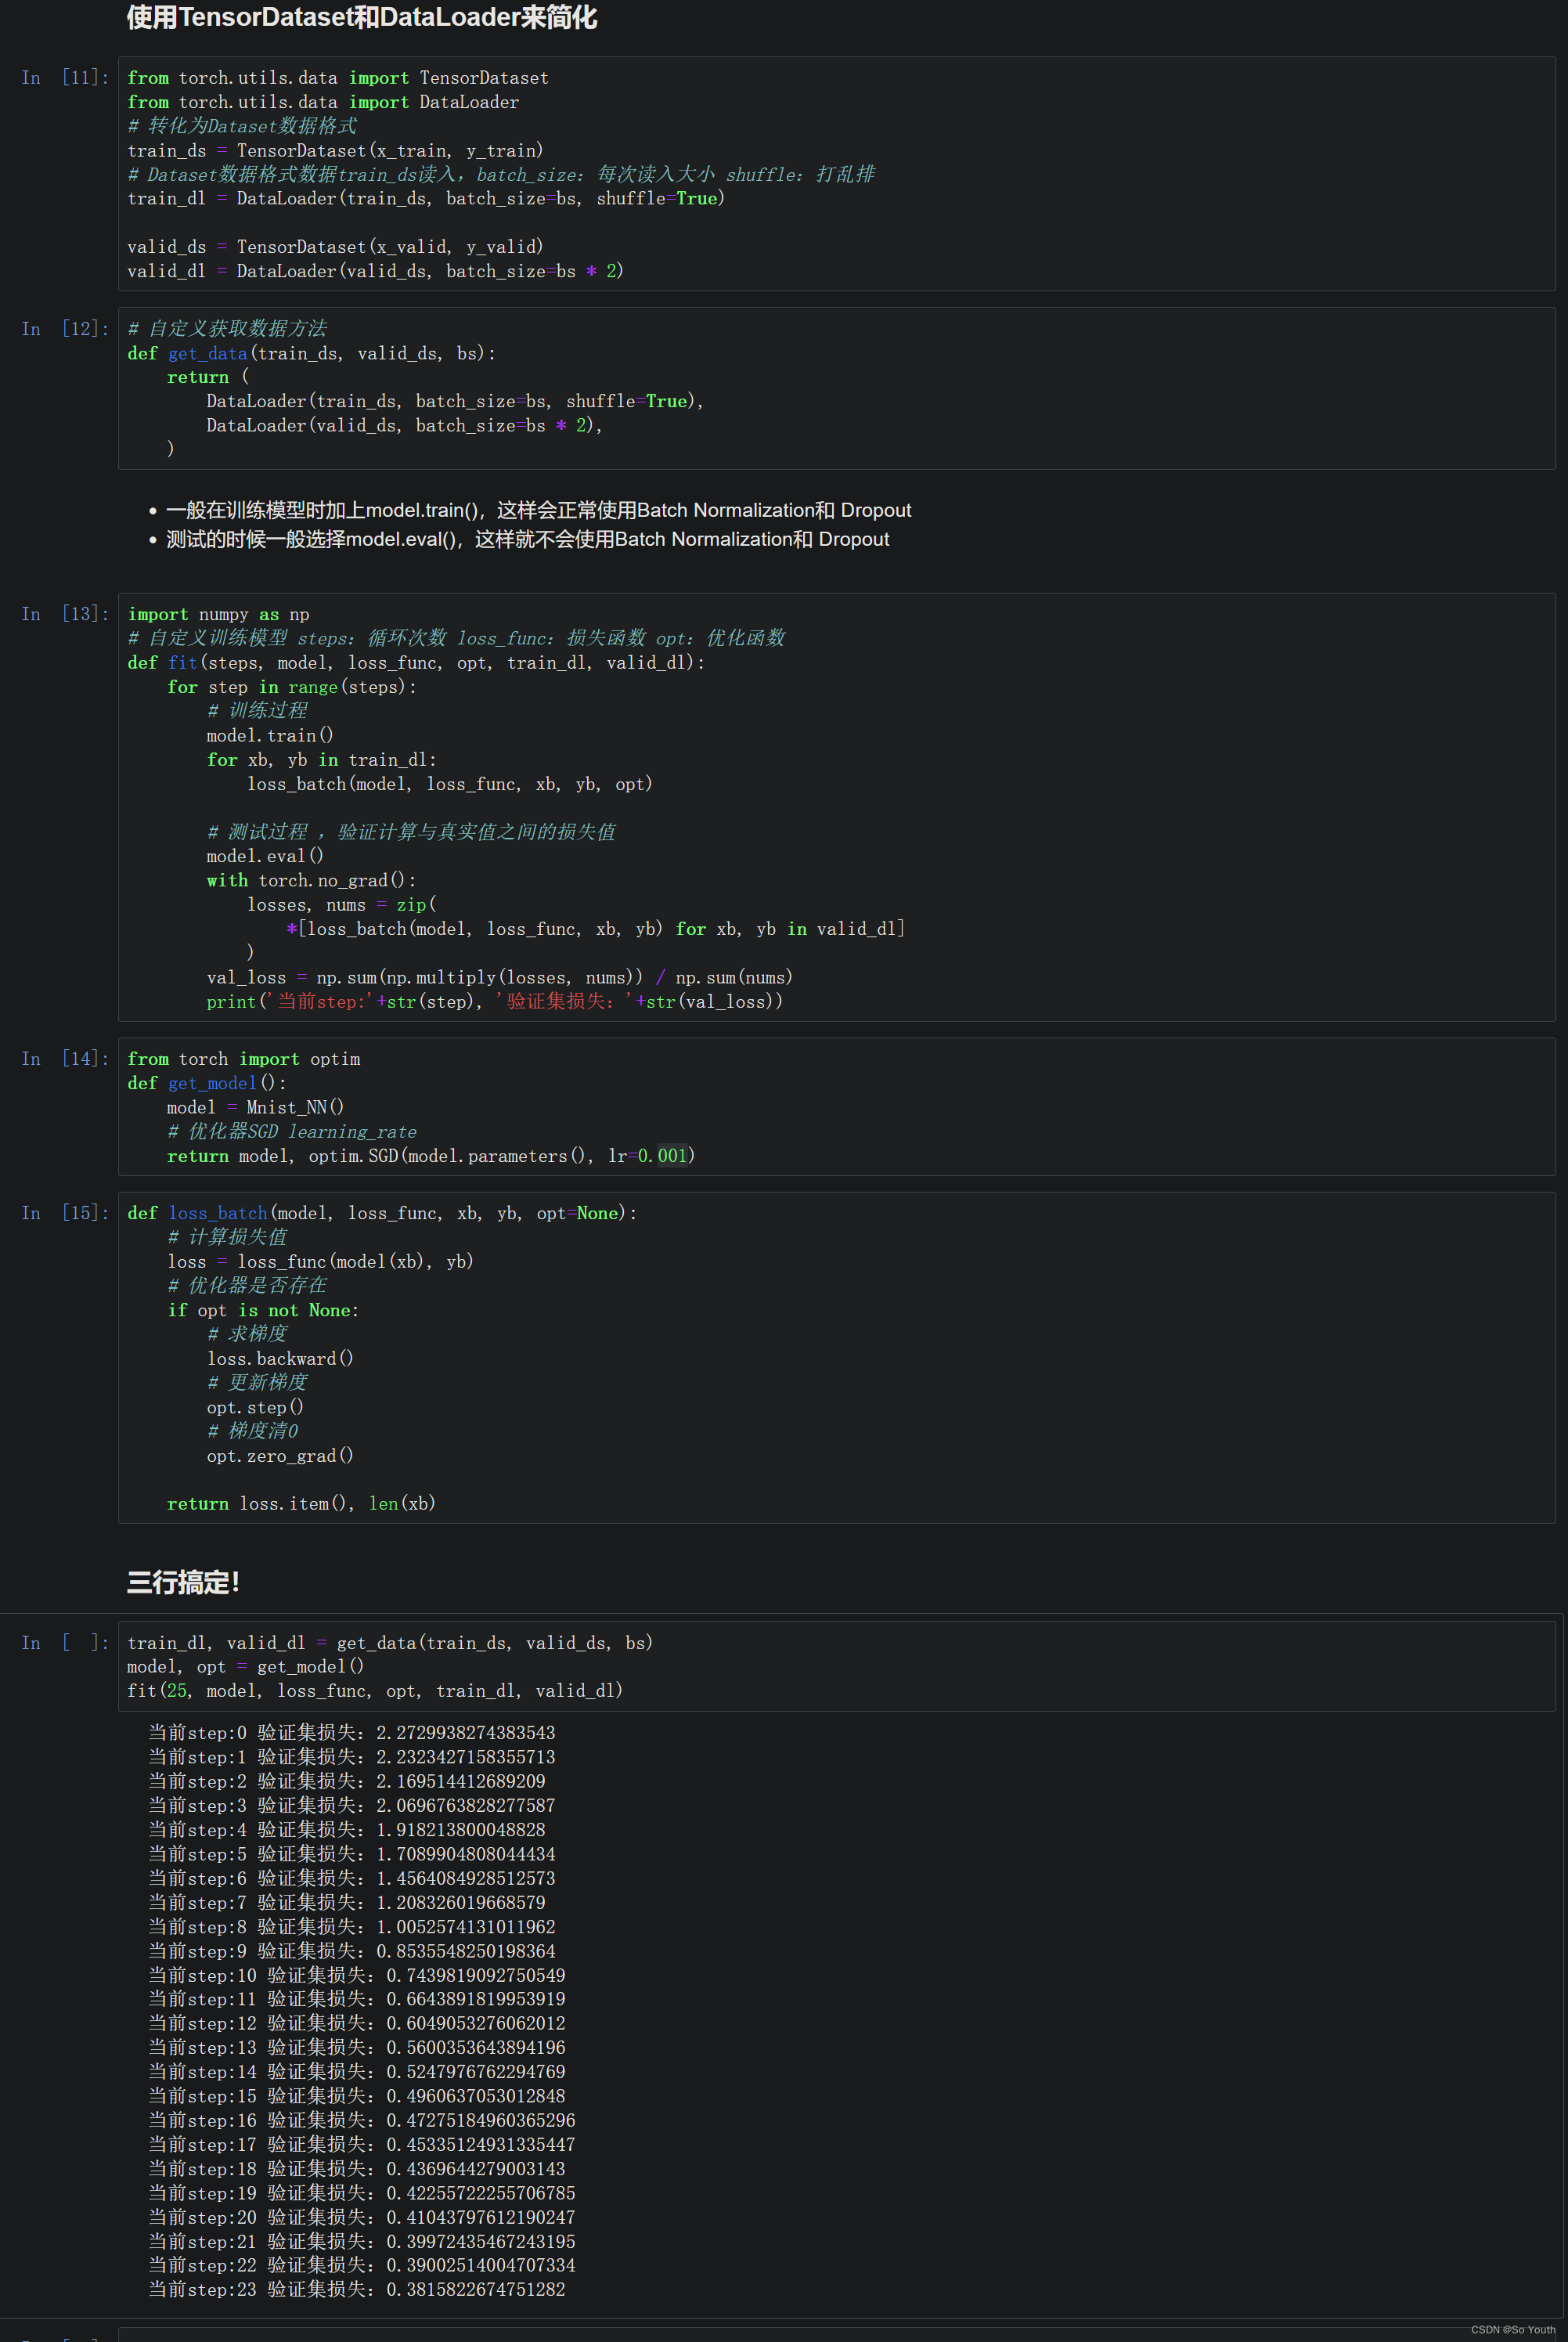Click output line for step:0
The height and width of the screenshot is (2342, 1568).
(x=352, y=1733)
